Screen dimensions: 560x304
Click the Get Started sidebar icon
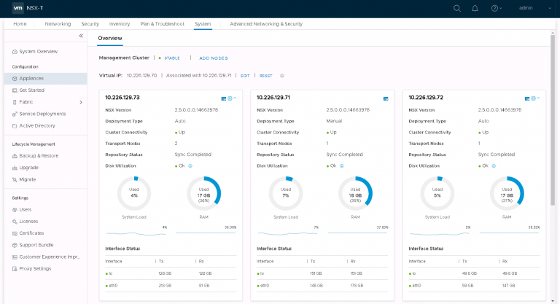pos(15,90)
